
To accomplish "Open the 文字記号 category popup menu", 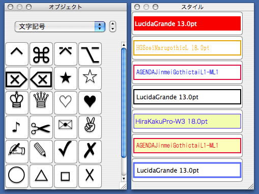I will pyautogui.click(x=60, y=26).
